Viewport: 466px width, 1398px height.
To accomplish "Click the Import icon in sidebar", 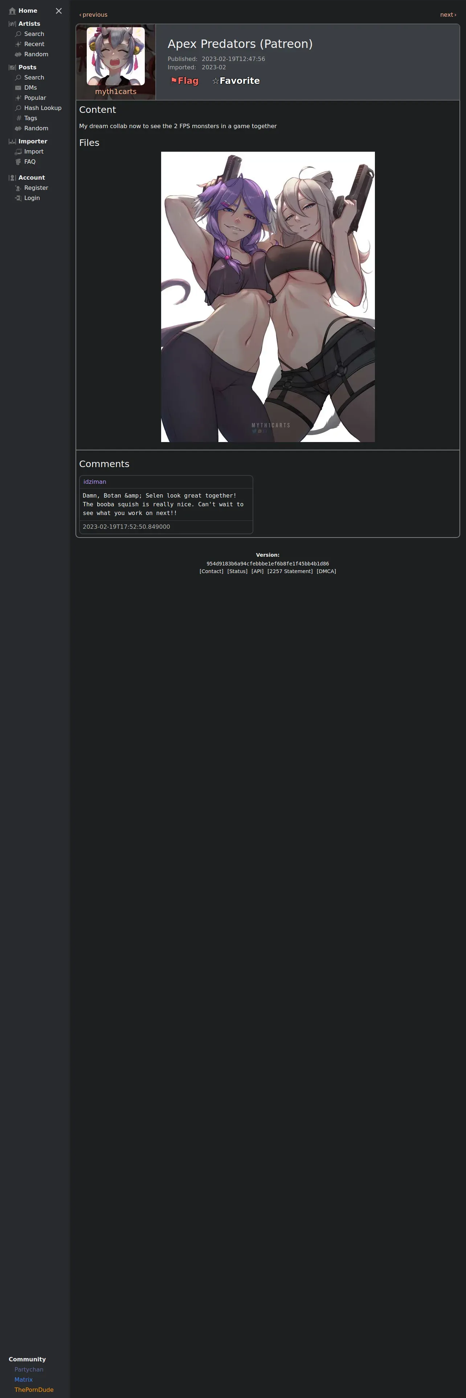I will (19, 151).
